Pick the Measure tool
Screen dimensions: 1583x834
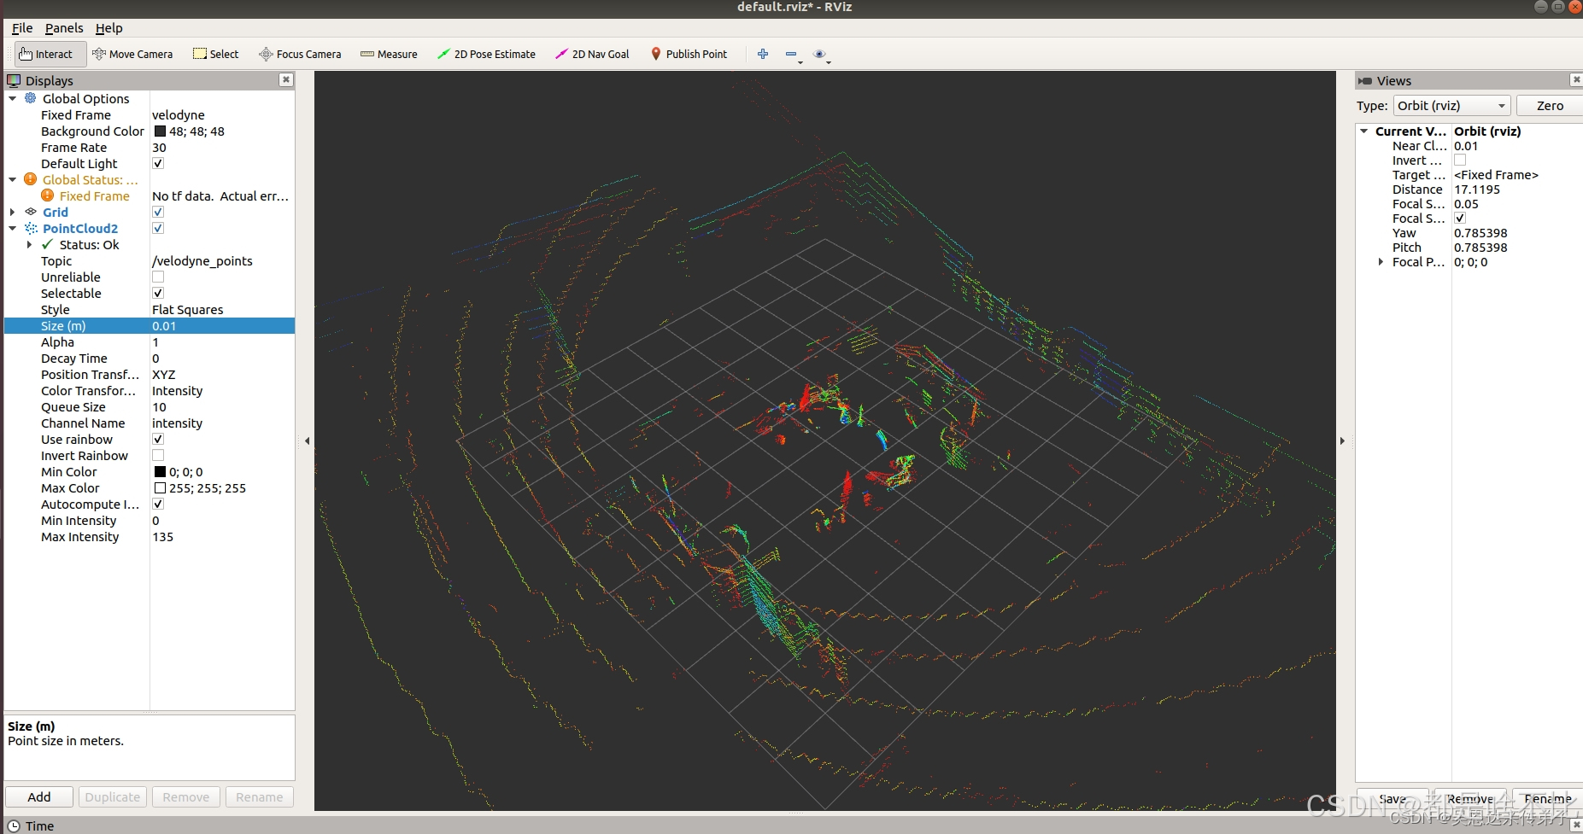pos(389,54)
